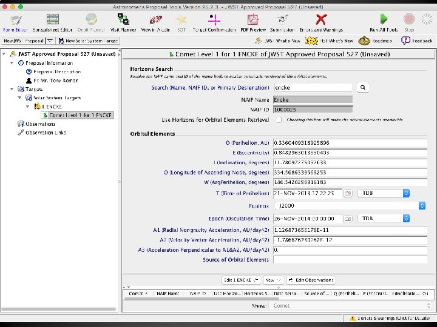Click Longitude of Ascending Node field

(x=350, y=173)
